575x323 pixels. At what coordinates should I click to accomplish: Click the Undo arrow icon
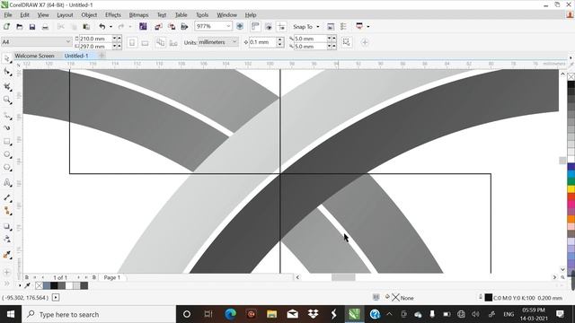point(102,27)
